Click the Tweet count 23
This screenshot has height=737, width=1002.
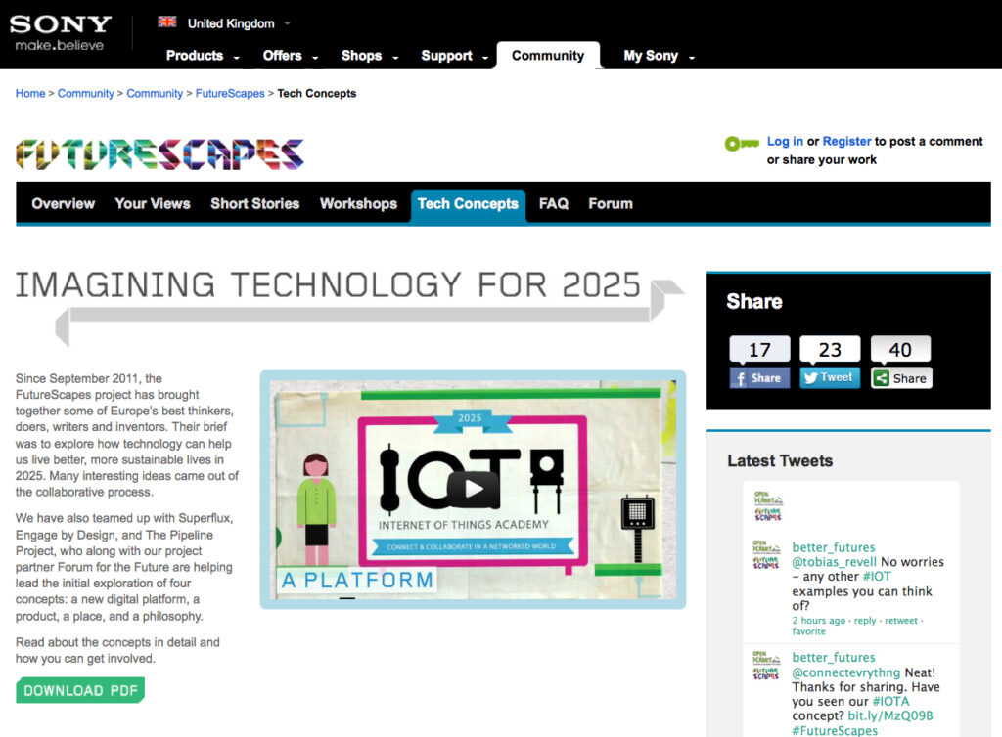pos(830,349)
